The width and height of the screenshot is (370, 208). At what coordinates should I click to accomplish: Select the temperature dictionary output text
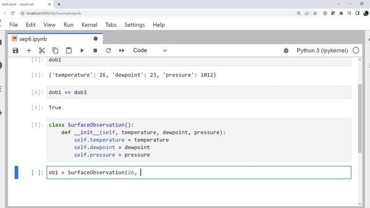132,75
